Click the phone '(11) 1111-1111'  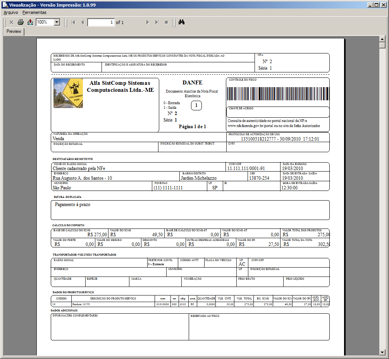168,188
